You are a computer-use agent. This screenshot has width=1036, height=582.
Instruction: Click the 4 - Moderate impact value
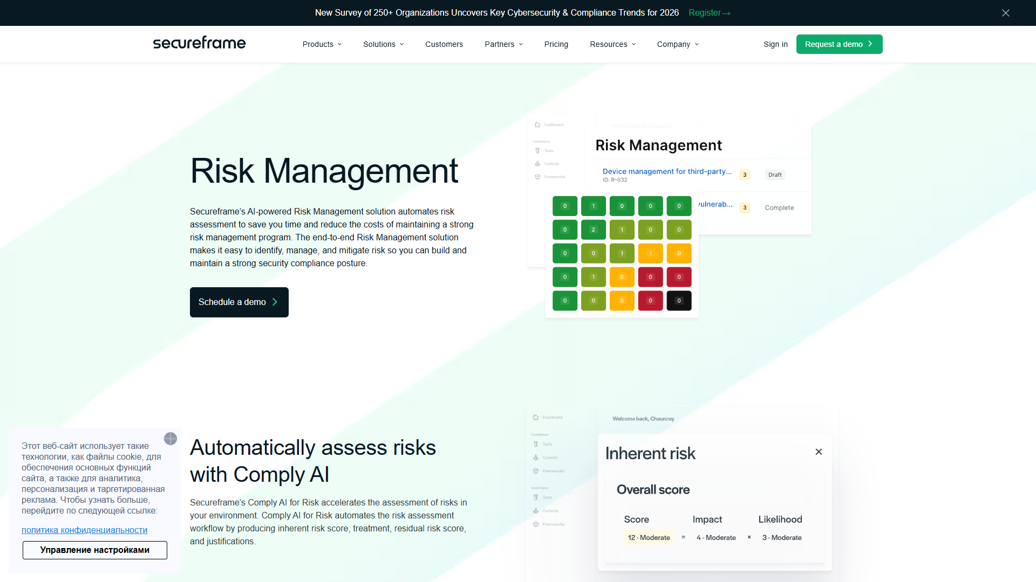pyautogui.click(x=716, y=538)
